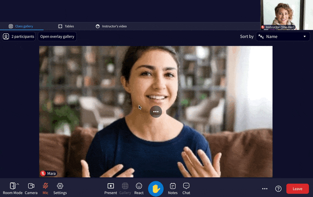Expand the Room Mode caret arrow
The image size is (313, 197).
point(18,184)
